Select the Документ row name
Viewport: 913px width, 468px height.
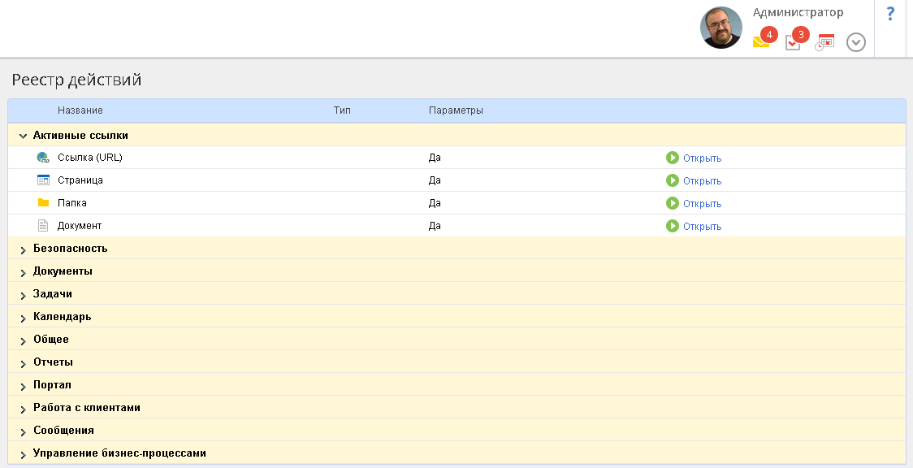coord(80,225)
